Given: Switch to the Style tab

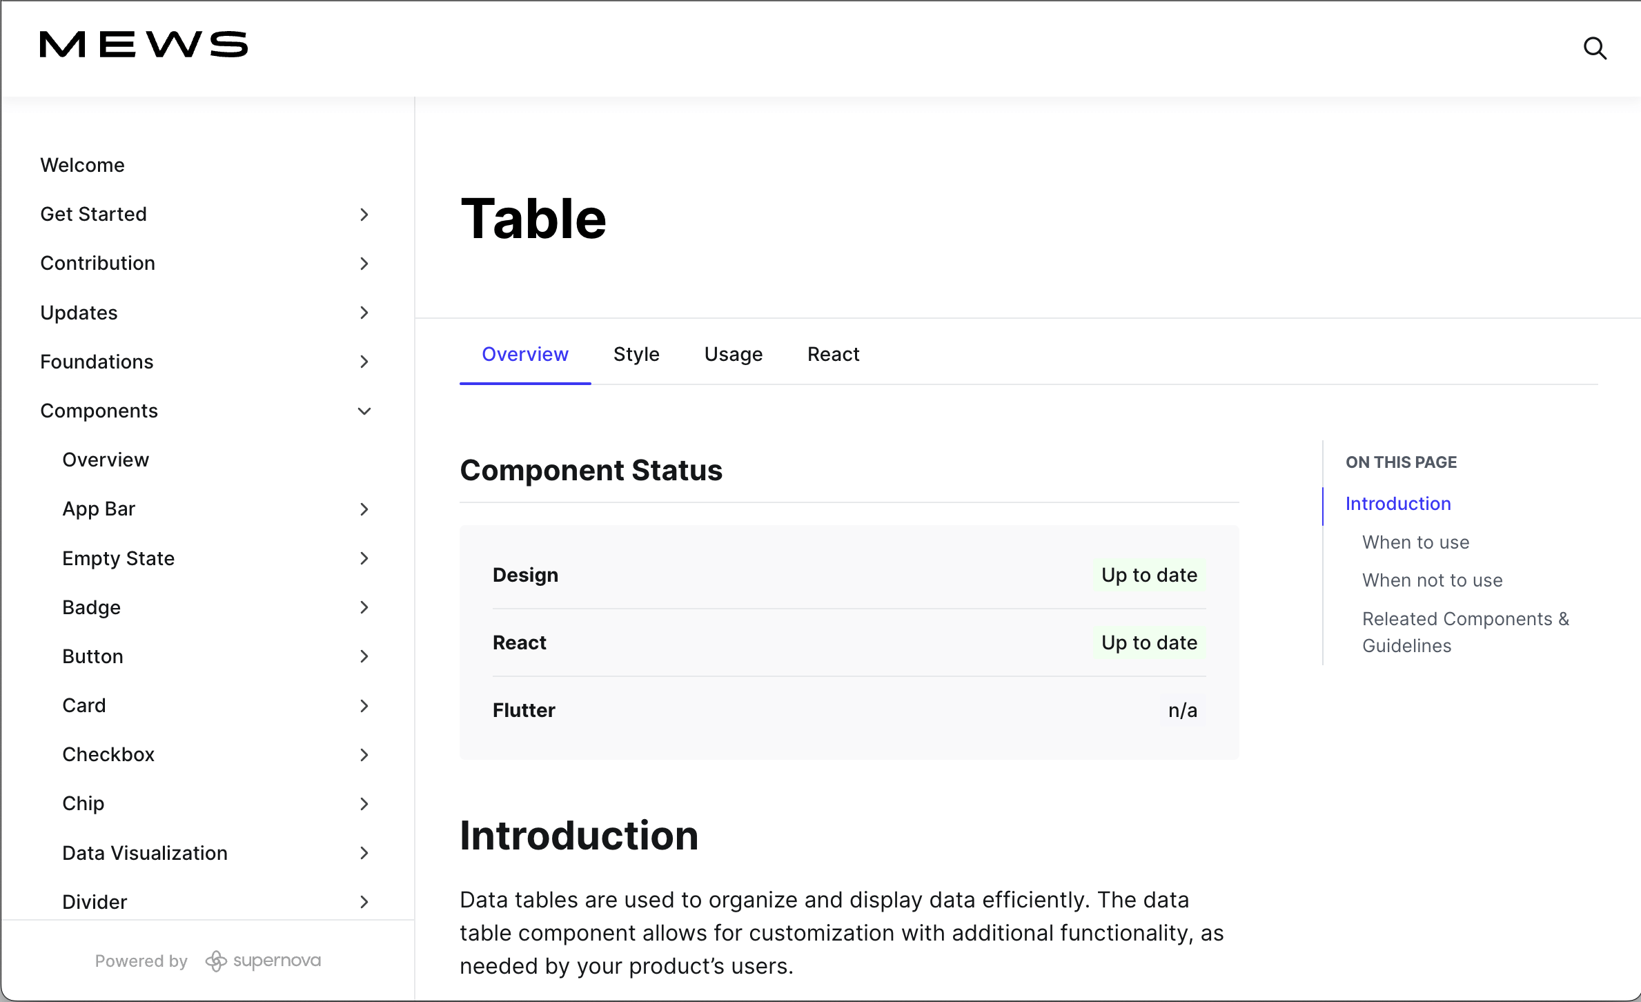Looking at the screenshot, I should (636, 354).
